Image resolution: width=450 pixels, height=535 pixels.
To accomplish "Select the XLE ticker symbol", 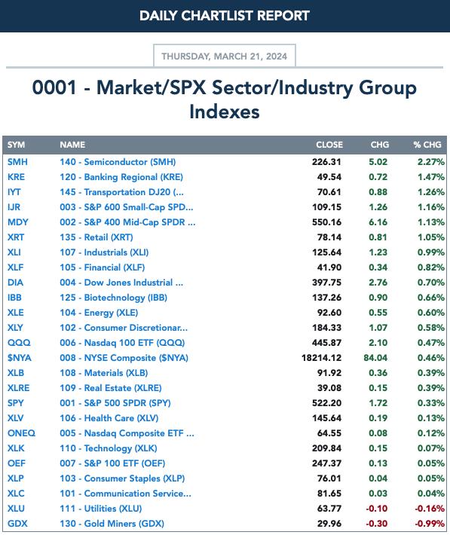I will click(16, 312).
